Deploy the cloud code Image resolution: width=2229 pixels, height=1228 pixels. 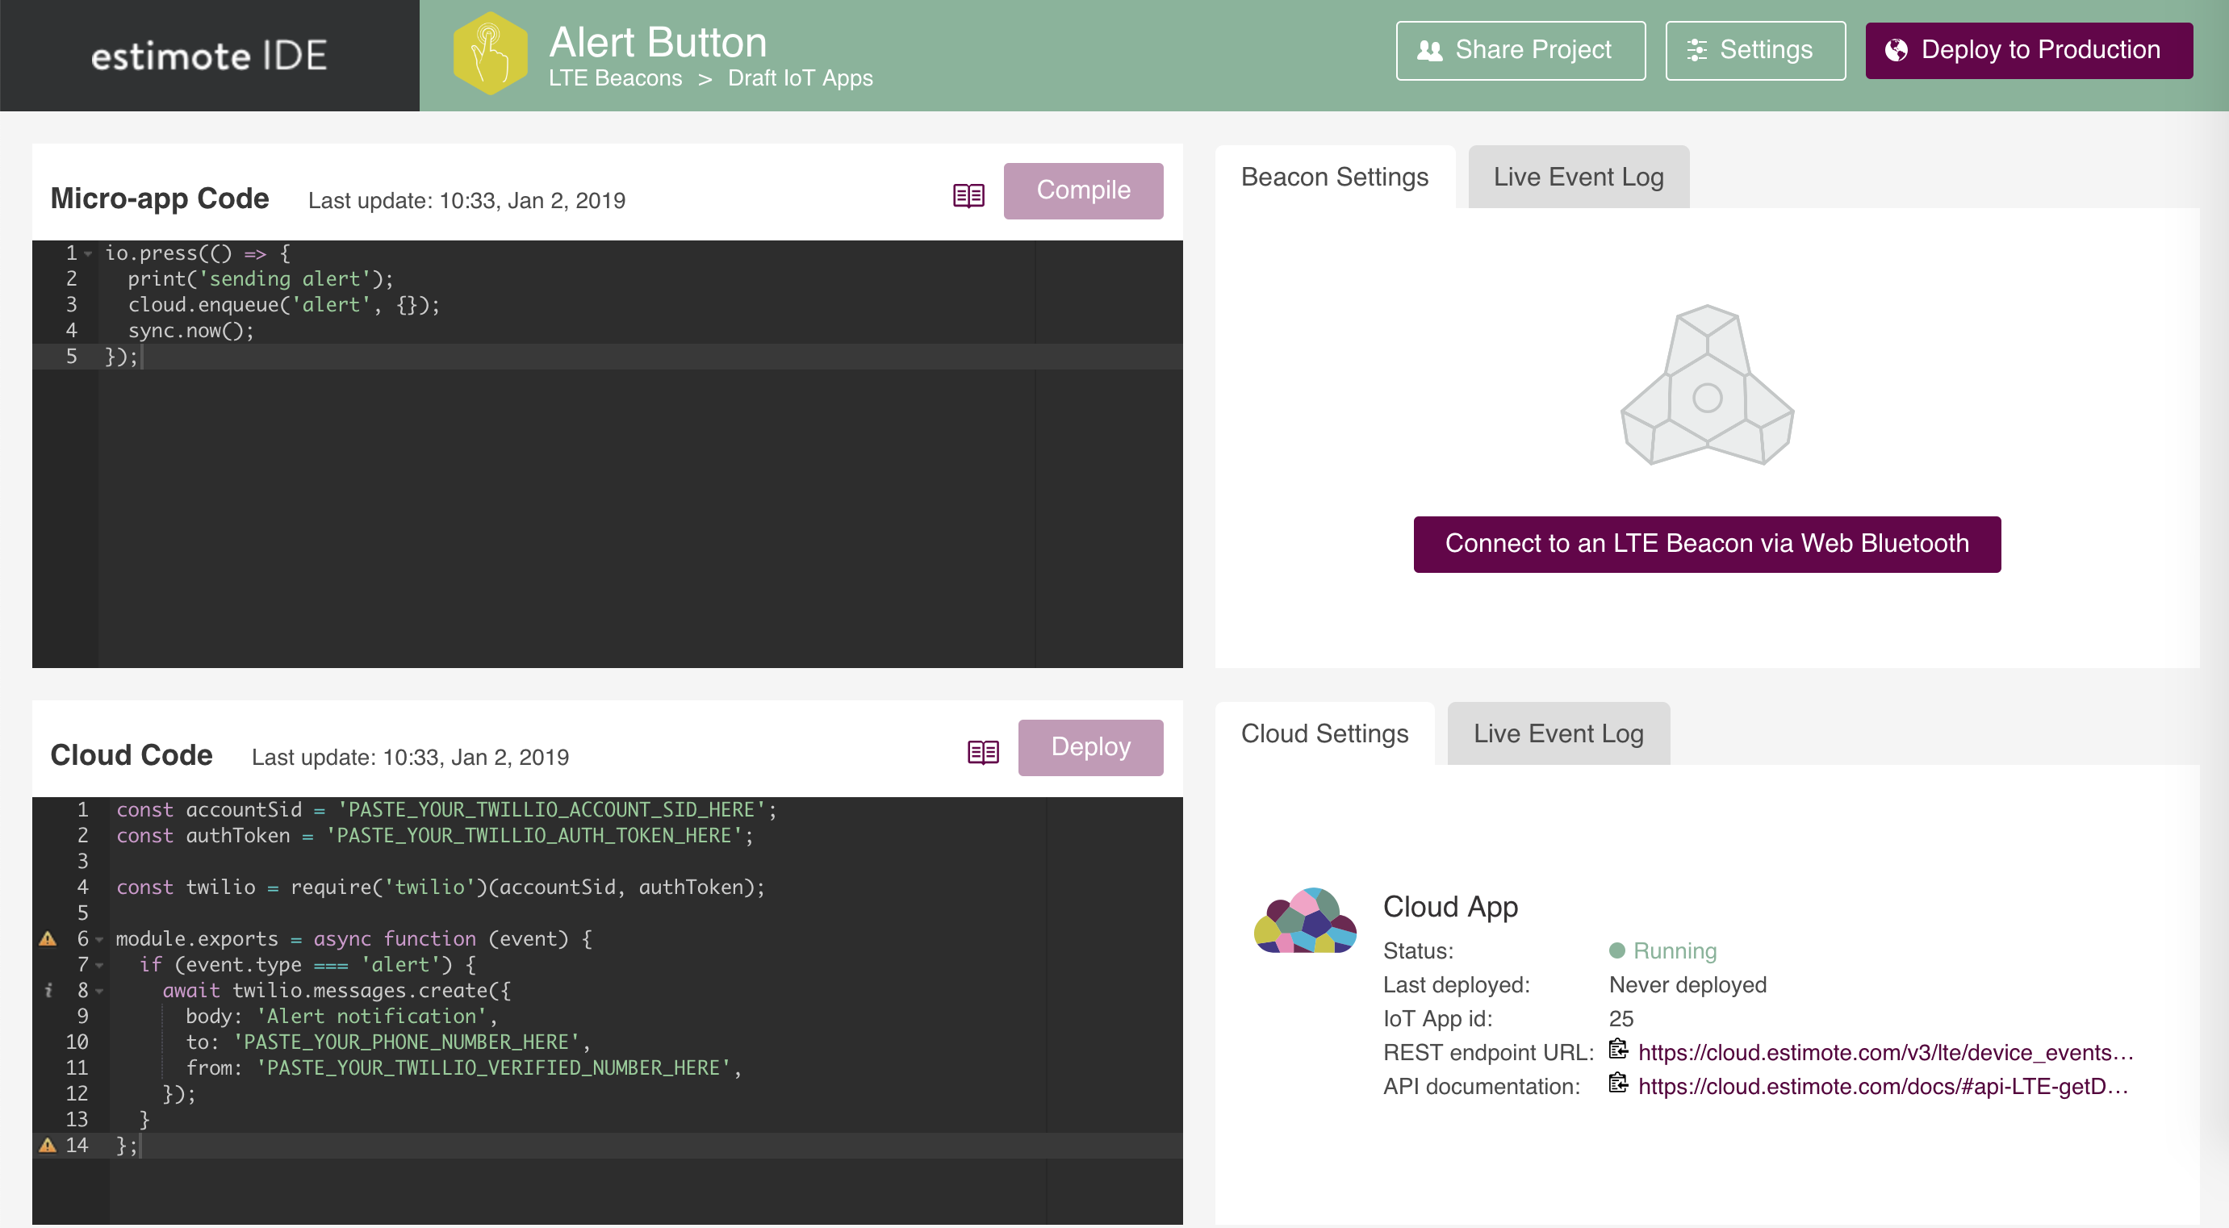(x=1090, y=747)
